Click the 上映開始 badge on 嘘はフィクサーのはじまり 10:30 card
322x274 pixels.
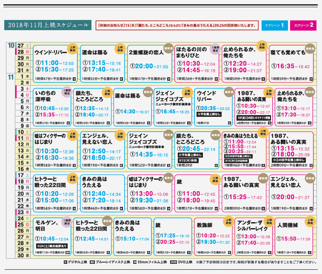(x=72, y=135)
